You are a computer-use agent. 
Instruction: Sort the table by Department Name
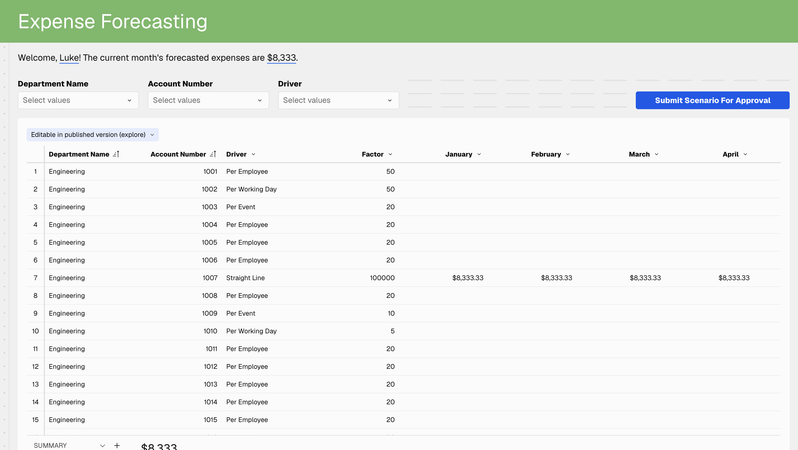[116, 154]
